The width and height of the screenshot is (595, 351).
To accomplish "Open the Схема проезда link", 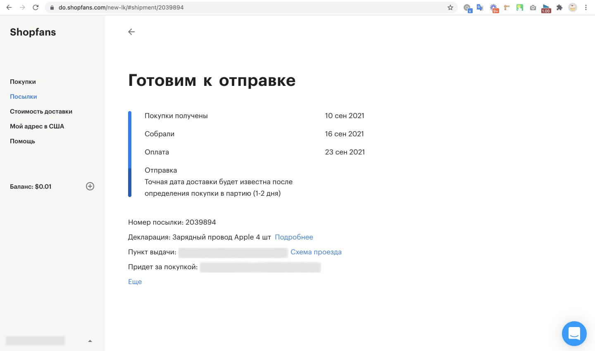I will (x=316, y=252).
